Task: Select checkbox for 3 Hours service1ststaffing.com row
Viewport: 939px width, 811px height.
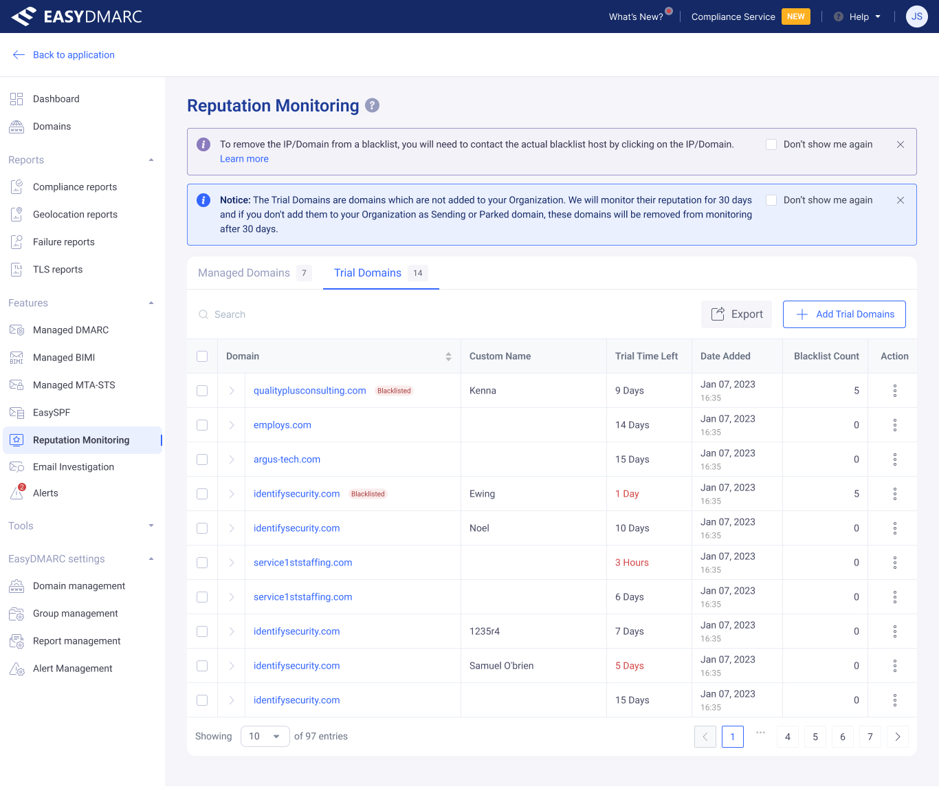Action: tap(202, 563)
